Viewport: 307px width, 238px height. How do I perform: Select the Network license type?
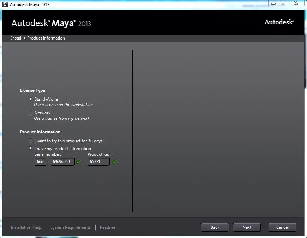30,112
